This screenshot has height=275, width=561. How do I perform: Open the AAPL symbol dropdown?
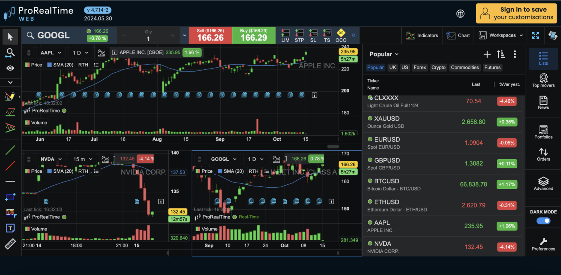tap(50, 53)
